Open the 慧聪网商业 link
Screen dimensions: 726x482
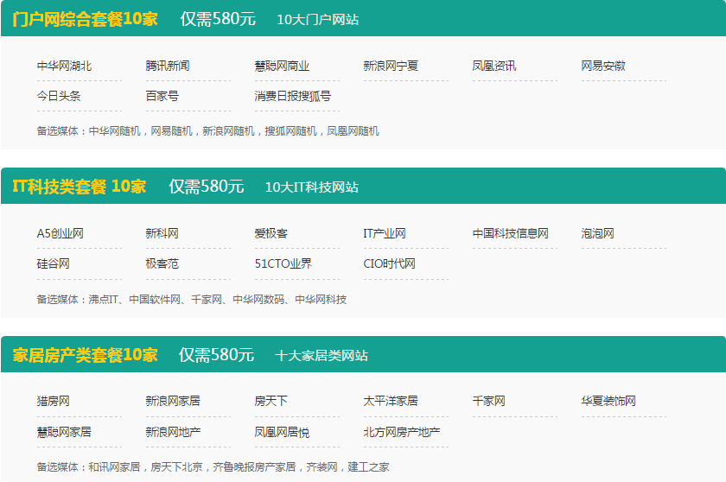pos(282,66)
